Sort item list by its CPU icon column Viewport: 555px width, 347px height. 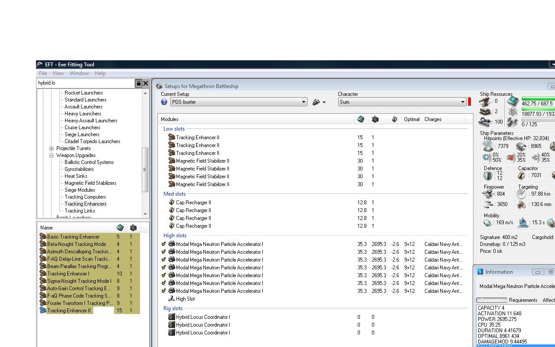pos(120,228)
